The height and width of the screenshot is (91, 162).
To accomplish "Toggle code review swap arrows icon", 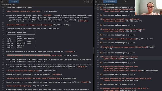I will [85, 2].
